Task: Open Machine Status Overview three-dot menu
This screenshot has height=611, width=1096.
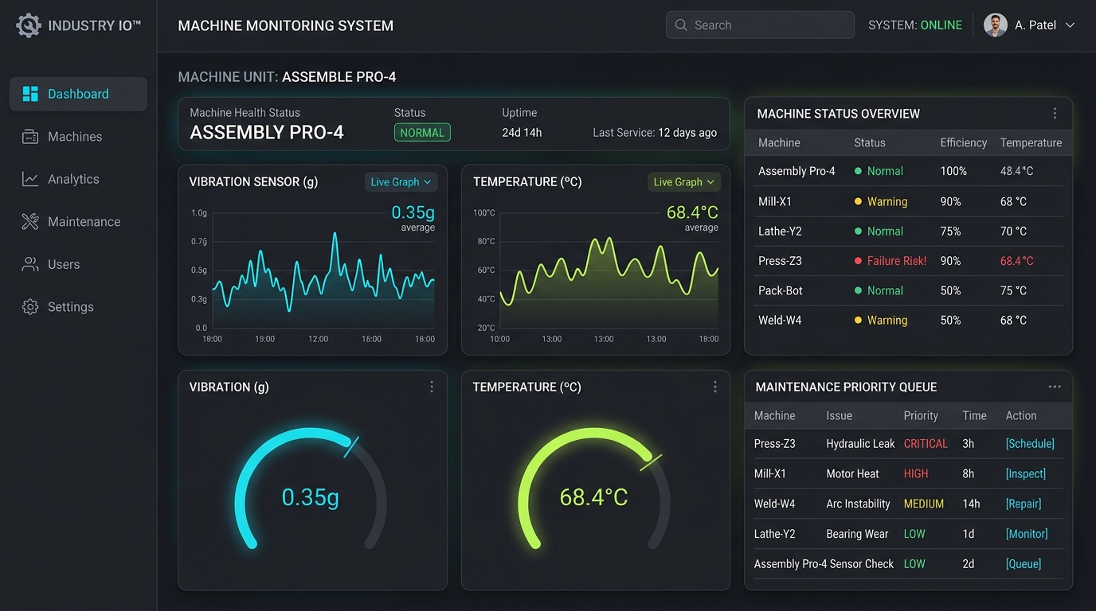Action: click(1055, 114)
